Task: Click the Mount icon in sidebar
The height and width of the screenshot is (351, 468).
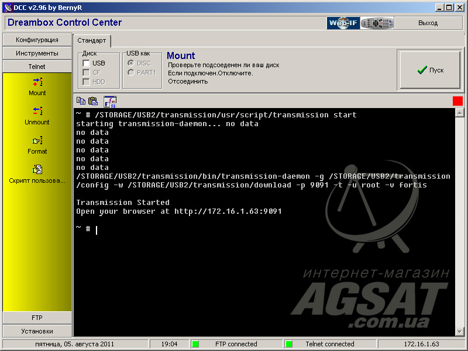Action: 37,82
